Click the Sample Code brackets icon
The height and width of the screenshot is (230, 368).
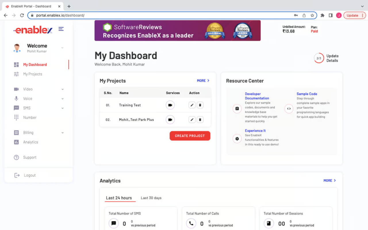pos(289,109)
